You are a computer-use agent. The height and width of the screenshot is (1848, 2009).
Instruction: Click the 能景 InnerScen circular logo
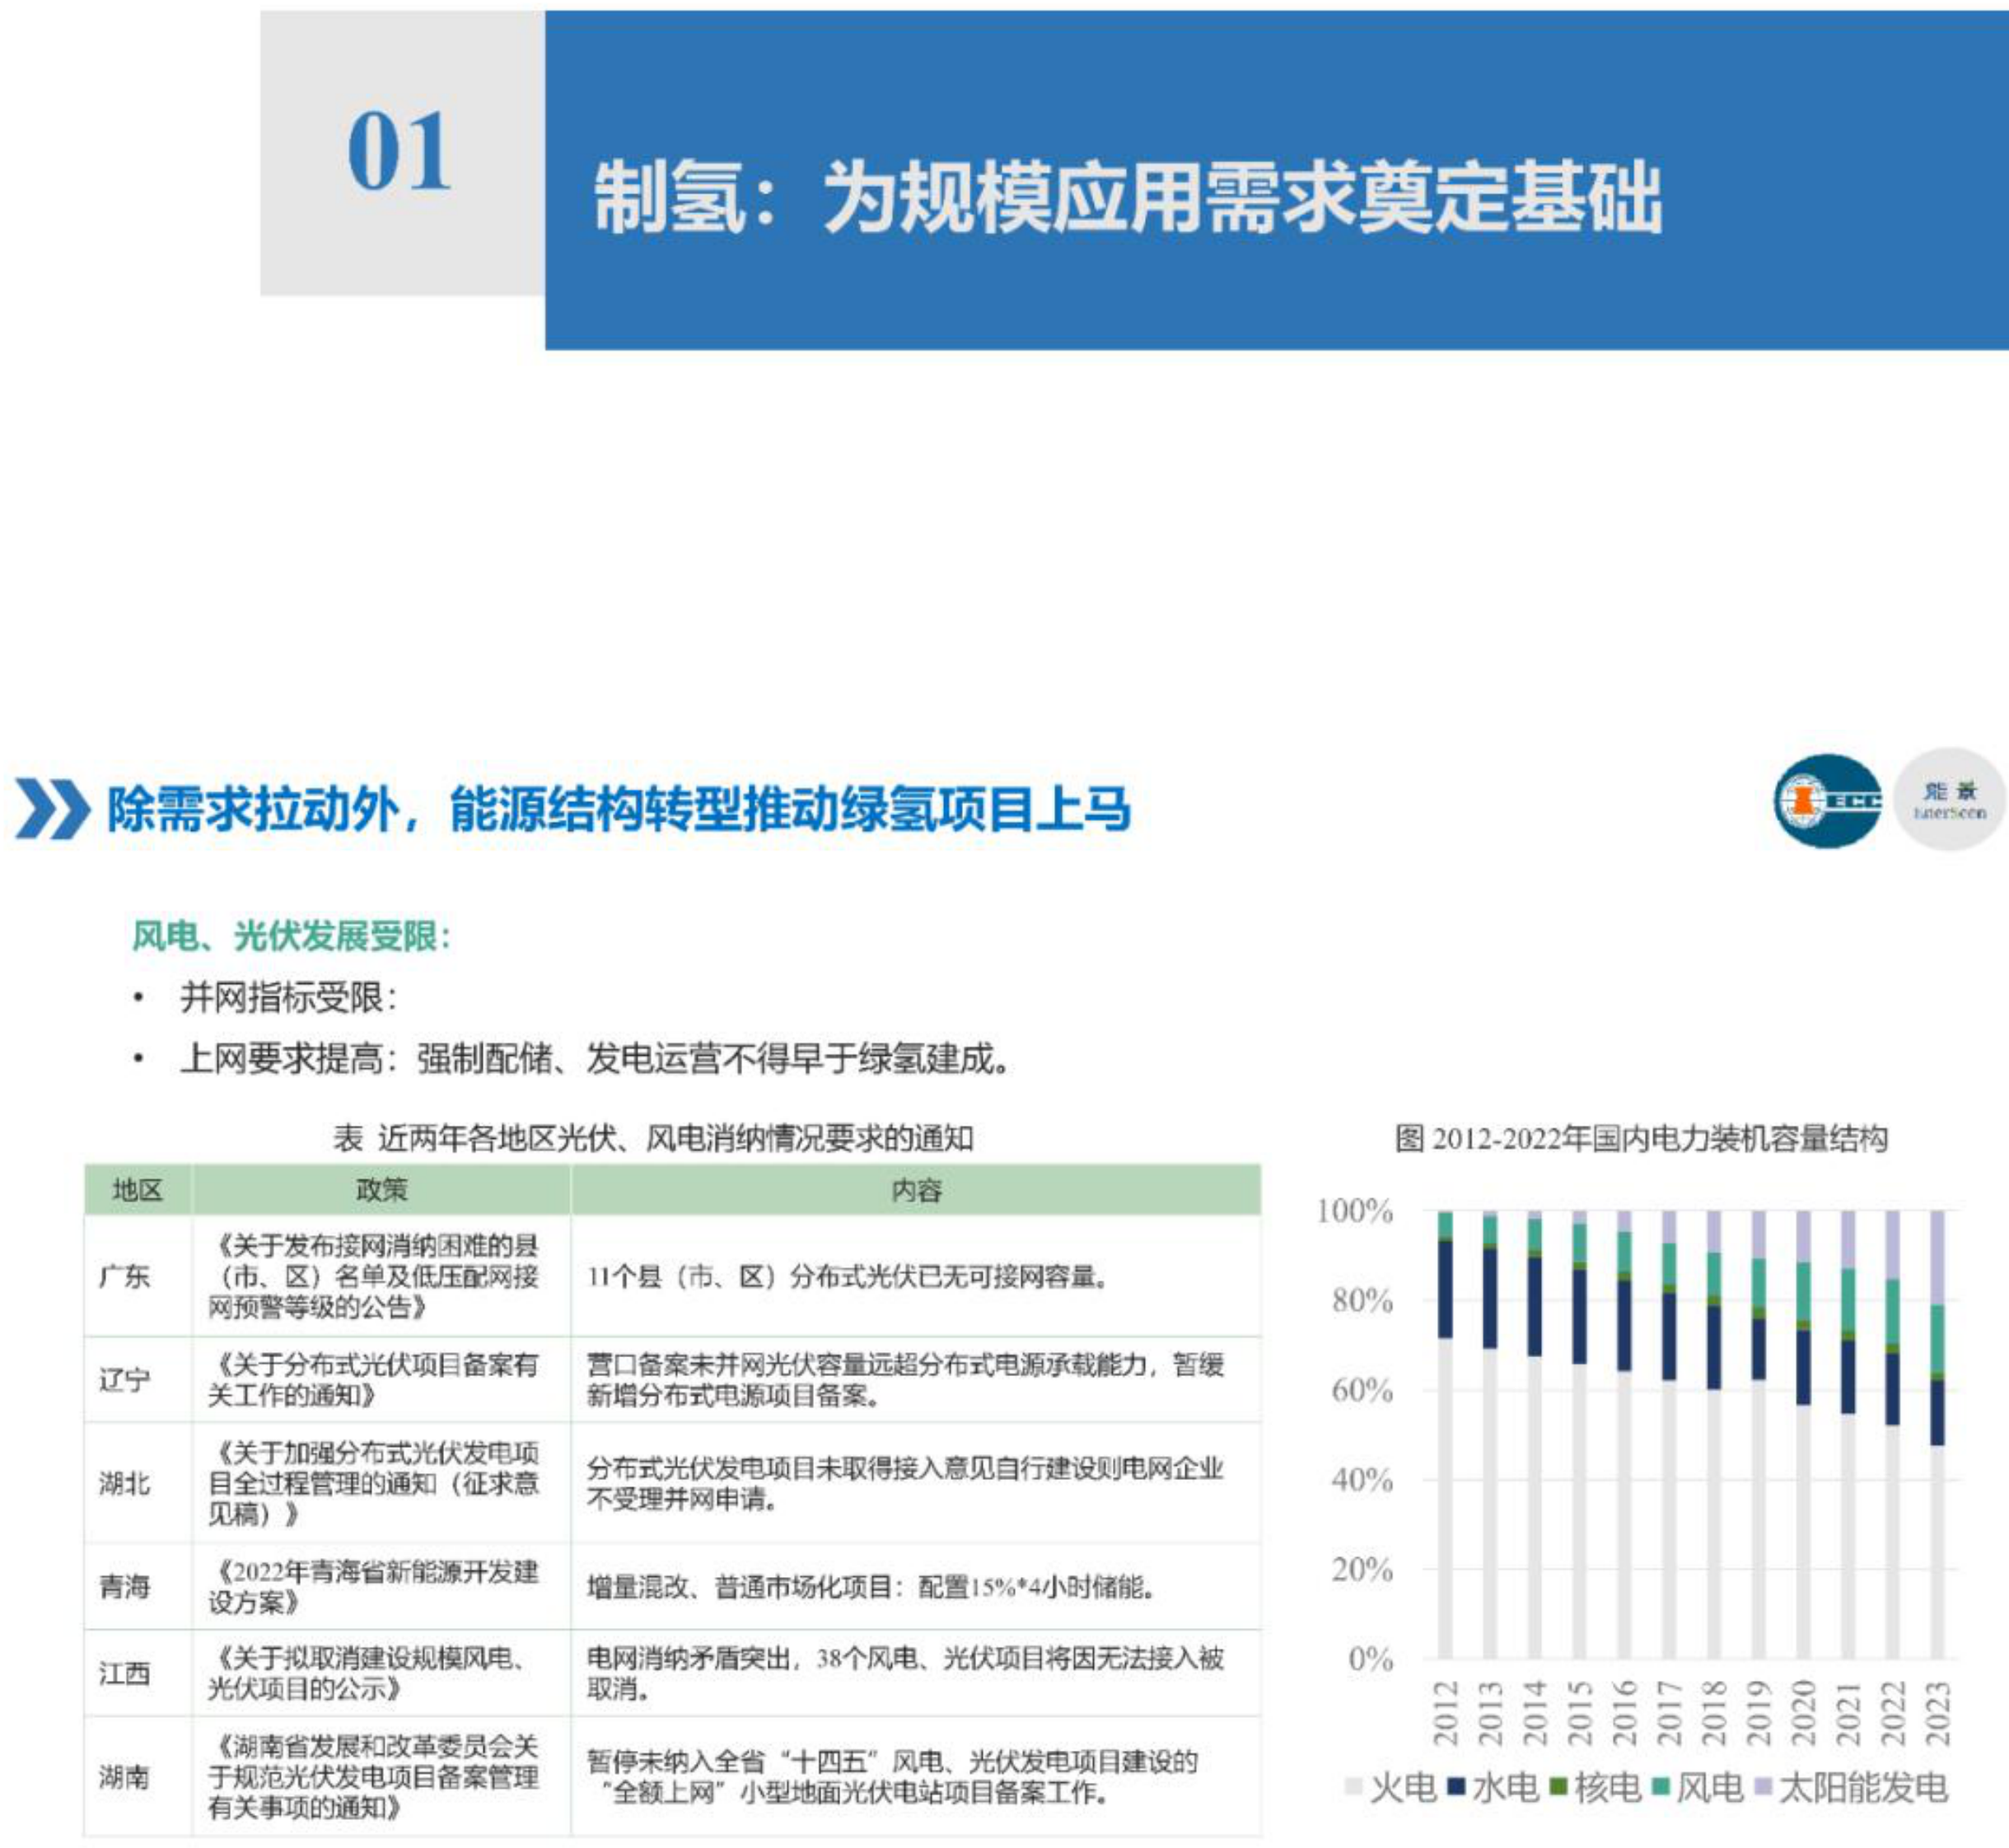click(1950, 802)
